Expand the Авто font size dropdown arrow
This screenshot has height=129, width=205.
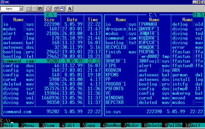[x=21, y=9]
